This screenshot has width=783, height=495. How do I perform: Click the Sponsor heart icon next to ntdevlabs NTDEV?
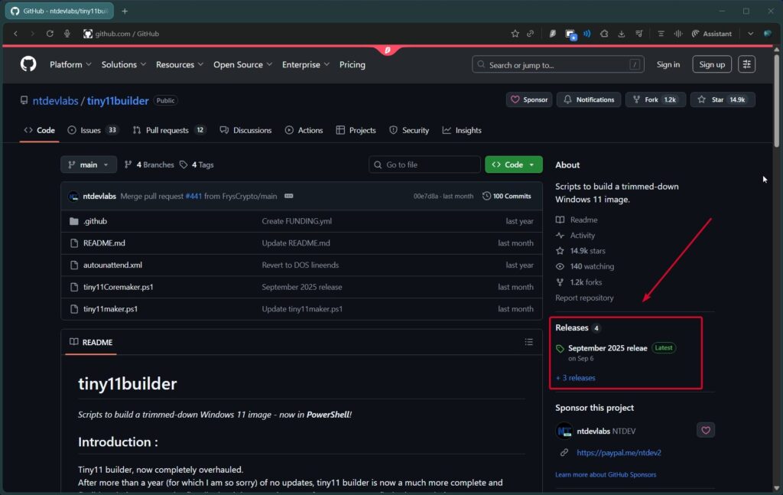click(x=705, y=430)
